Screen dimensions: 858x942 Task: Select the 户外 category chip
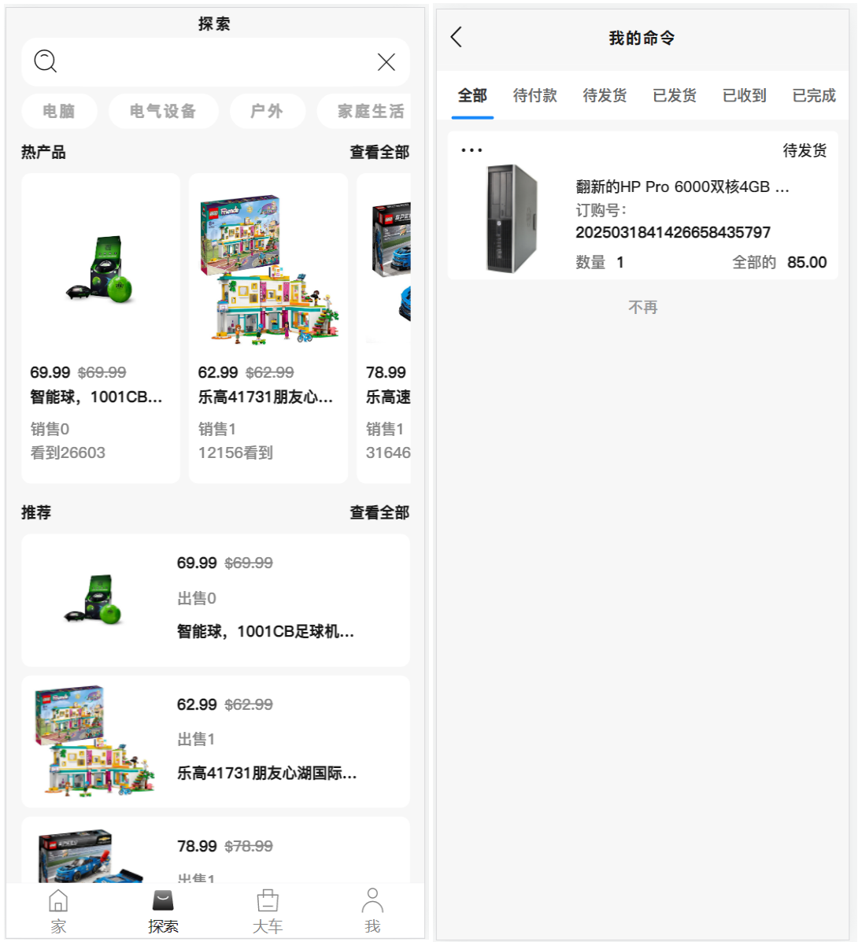268,111
